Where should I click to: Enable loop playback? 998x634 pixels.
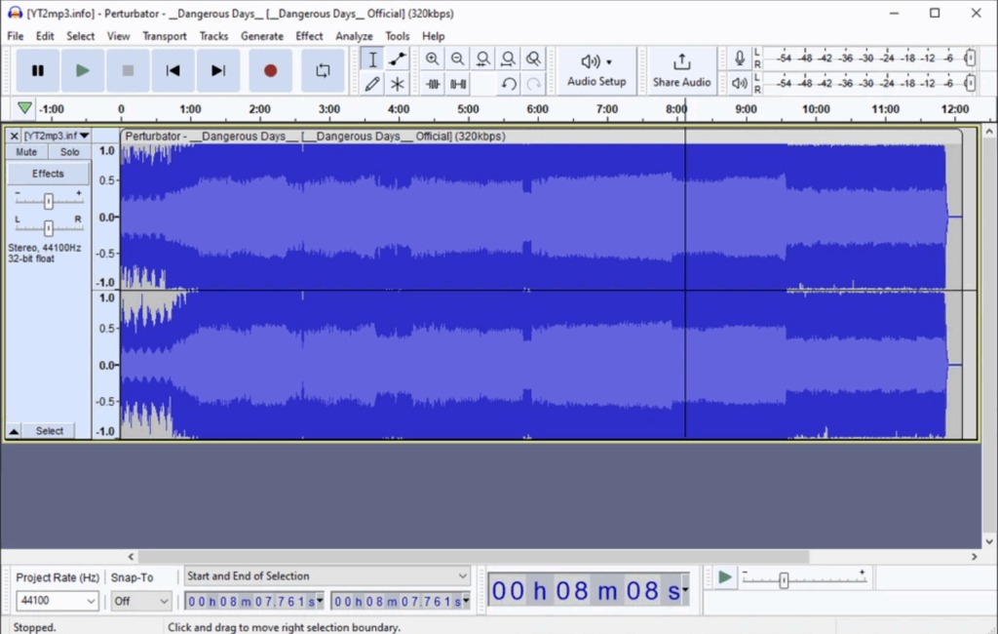coord(323,70)
